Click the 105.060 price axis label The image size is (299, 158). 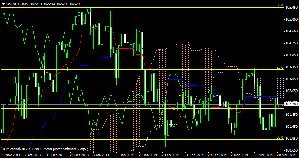(291, 19)
